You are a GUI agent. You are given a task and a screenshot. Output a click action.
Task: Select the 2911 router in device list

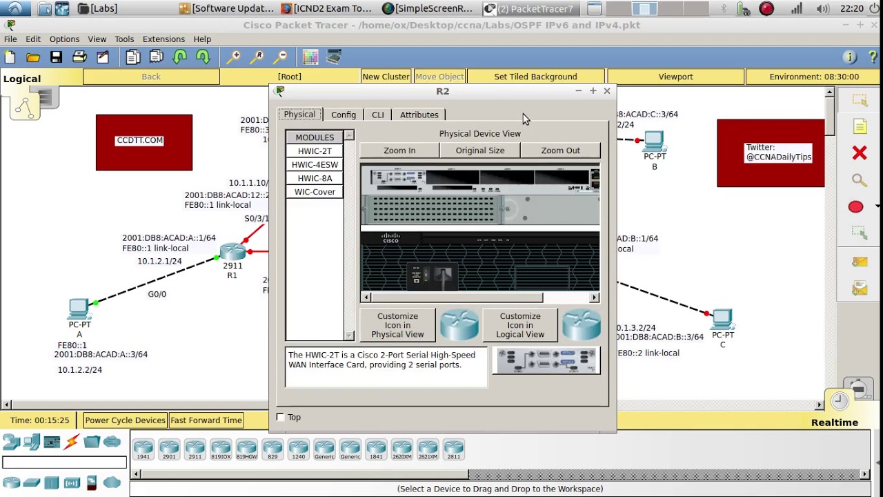tap(195, 449)
